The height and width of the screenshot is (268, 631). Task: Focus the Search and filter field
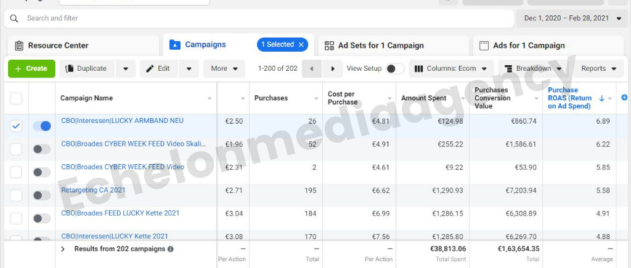[x=259, y=18]
